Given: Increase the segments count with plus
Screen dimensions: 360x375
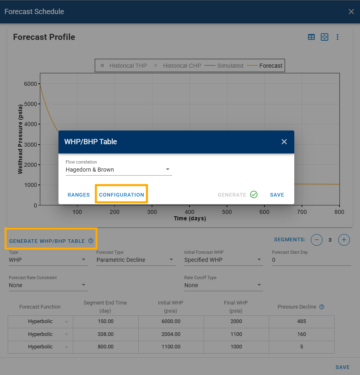Looking at the screenshot, I should pyautogui.click(x=344, y=240).
